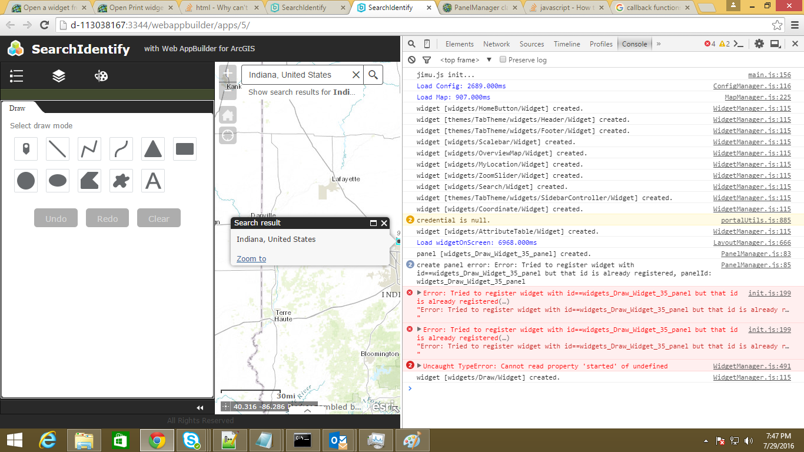Switch to the Sources tab
Screen dimensions: 804x452
[x=531, y=44]
